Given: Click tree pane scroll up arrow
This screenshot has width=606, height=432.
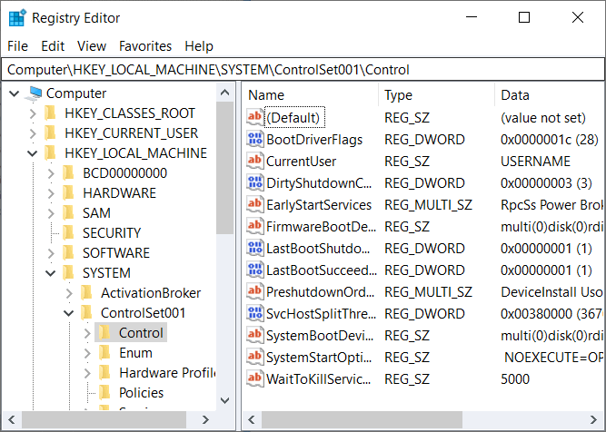Looking at the screenshot, I should click(x=225, y=93).
